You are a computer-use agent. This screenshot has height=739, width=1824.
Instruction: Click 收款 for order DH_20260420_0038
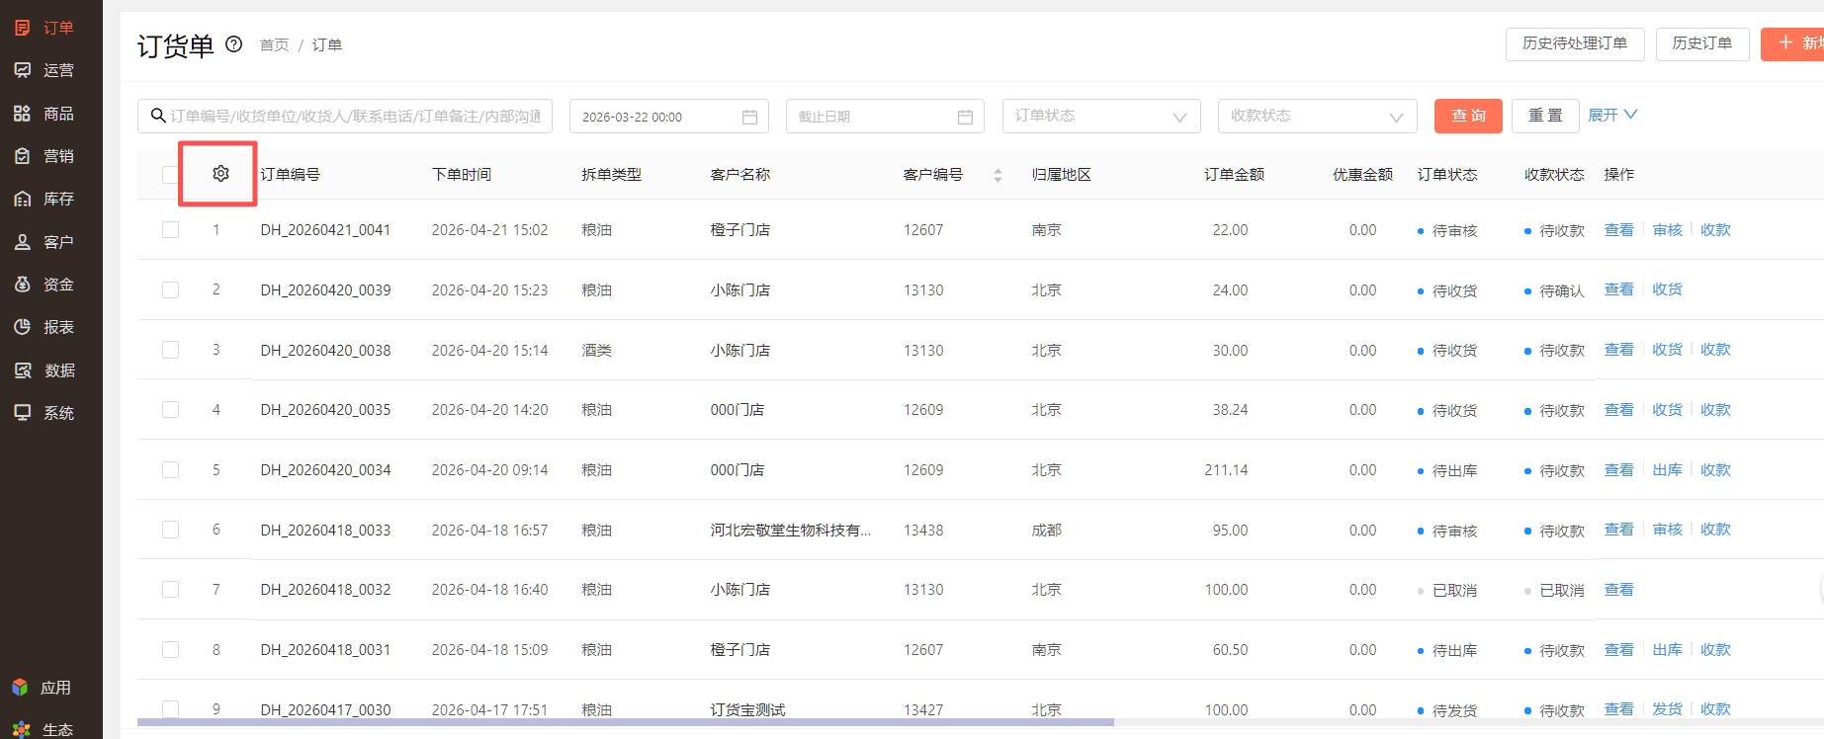(x=1715, y=350)
